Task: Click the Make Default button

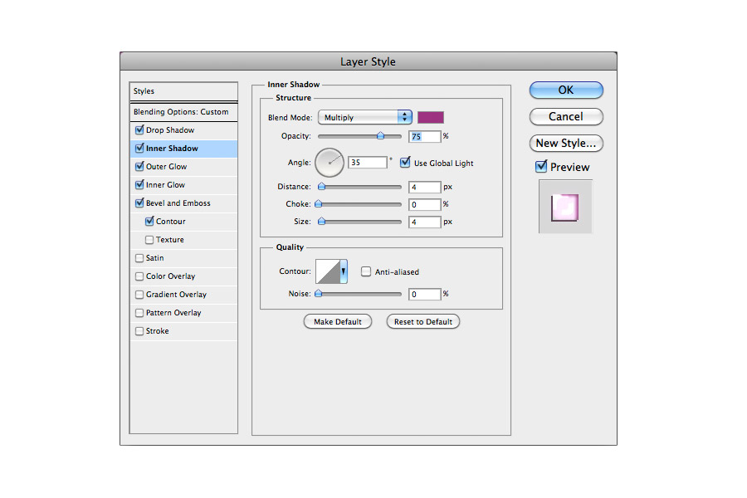Action: (338, 322)
